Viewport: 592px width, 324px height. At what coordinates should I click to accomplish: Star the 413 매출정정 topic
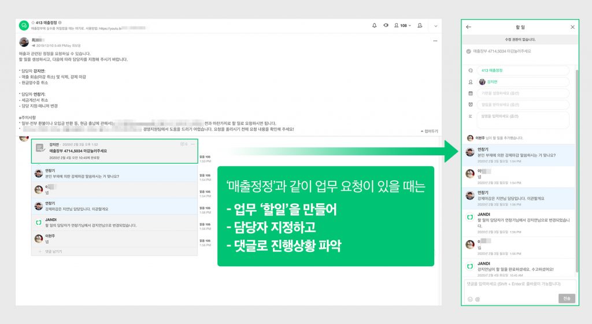coord(33,23)
